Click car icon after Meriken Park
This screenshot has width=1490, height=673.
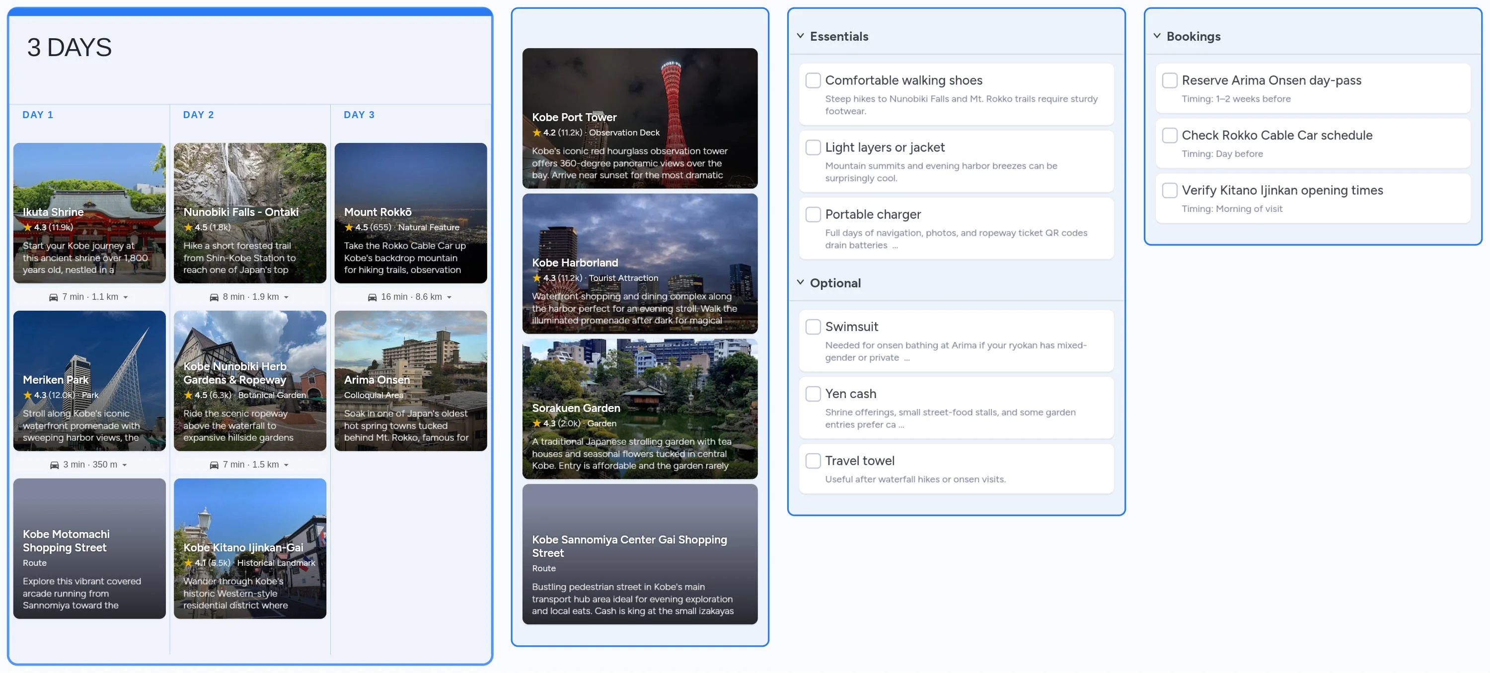coord(54,465)
